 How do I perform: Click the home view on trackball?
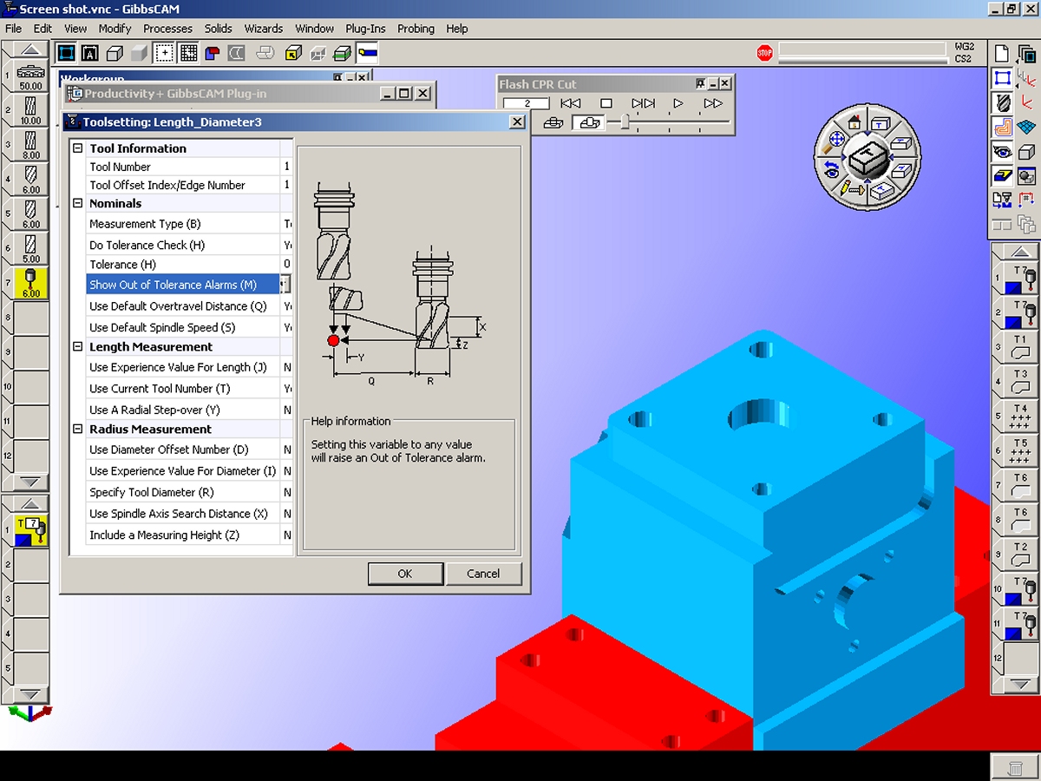[854, 122]
